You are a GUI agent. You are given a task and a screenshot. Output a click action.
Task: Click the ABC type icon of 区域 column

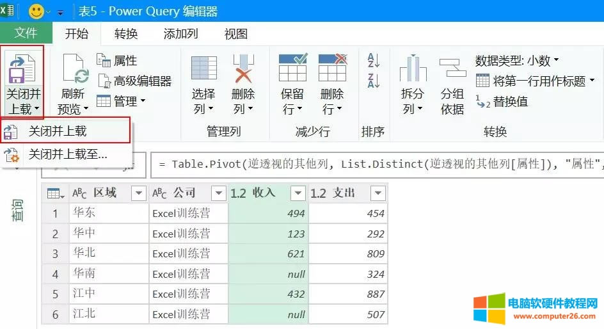pyautogui.click(x=79, y=193)
